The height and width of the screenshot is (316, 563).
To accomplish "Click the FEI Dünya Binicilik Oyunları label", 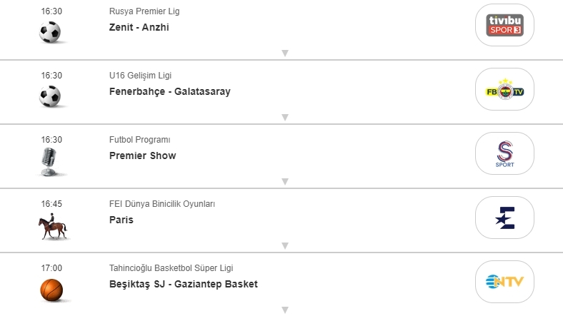I will (x=162, y=204).
